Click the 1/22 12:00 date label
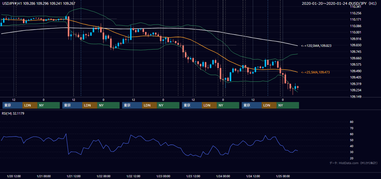 pos(133,176)
